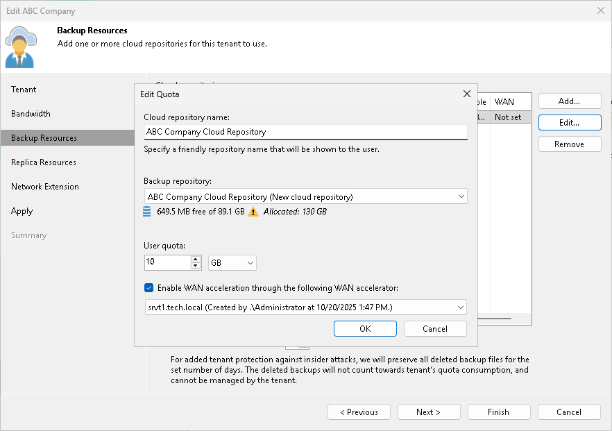Remove the selected cloud repository
612x431 pixels.
click(x=569, y=144)
